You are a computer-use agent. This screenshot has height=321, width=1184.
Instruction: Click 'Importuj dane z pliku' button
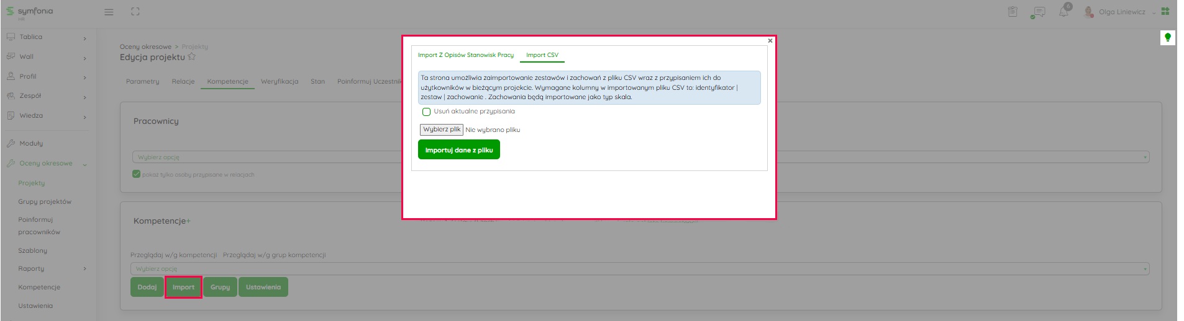pyautogui.click(x=458, y=150)
